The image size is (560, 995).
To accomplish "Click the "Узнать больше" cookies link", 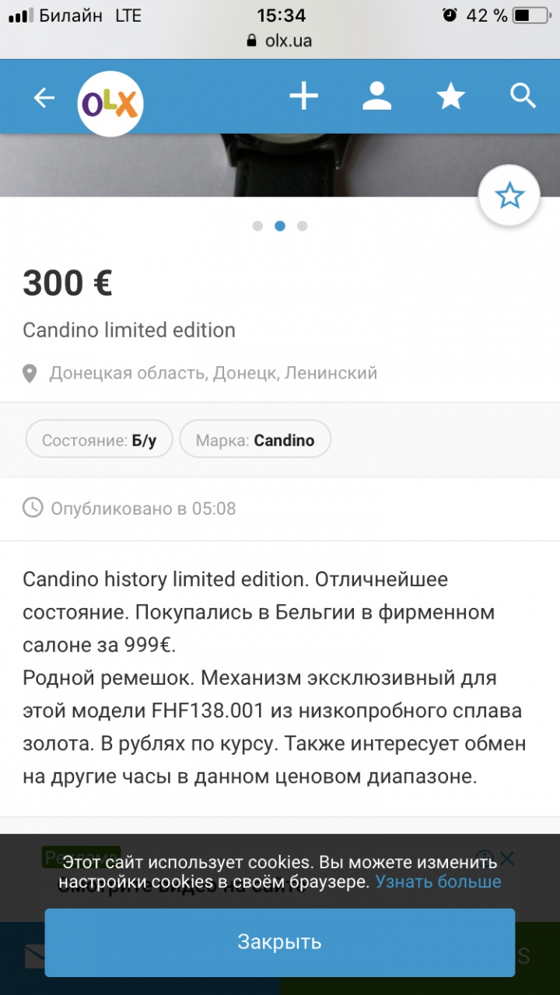I will click(438, 882).
